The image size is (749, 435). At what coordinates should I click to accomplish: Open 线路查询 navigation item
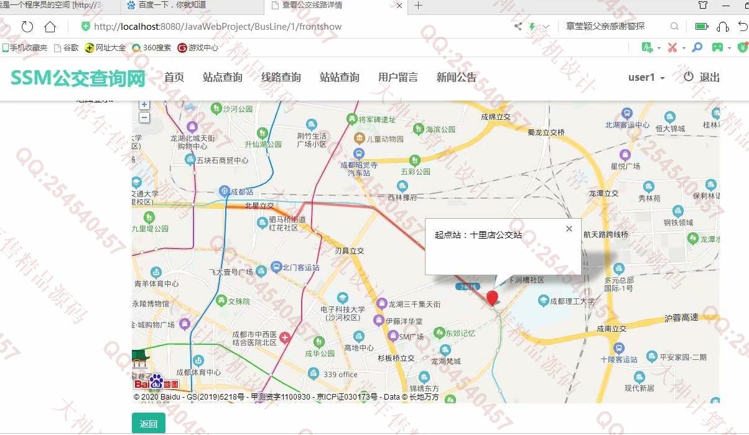(x=281, y=78)
